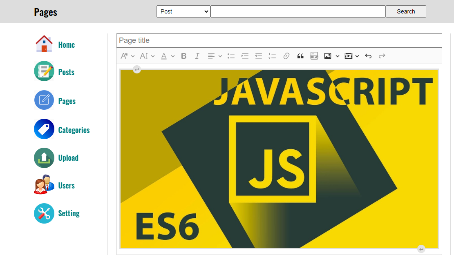
Task: Insert a numbered list
Action: pyautogui.click(x=272, y=56)
